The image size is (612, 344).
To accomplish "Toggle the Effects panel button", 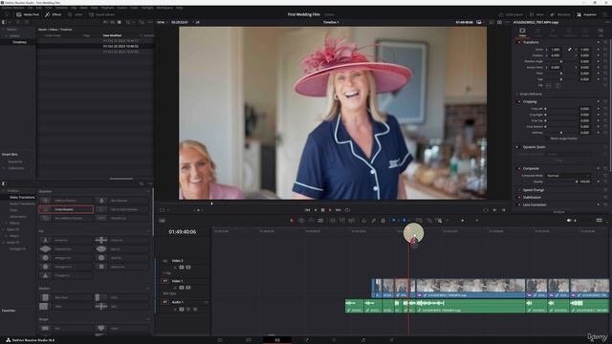I will (x=54, y=14).
